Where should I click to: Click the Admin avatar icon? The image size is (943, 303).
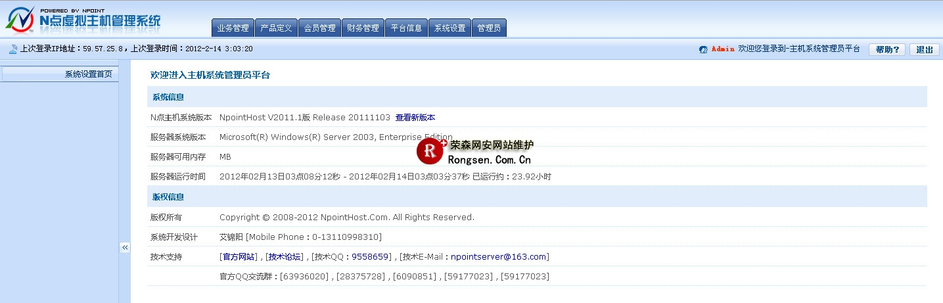[x=703, y=49]
